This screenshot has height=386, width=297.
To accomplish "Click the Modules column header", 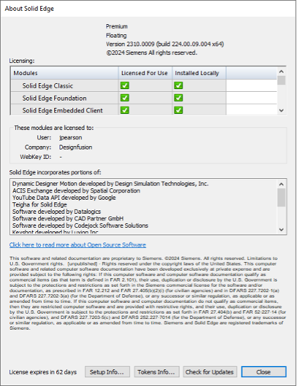I will (x=64, y=73).
